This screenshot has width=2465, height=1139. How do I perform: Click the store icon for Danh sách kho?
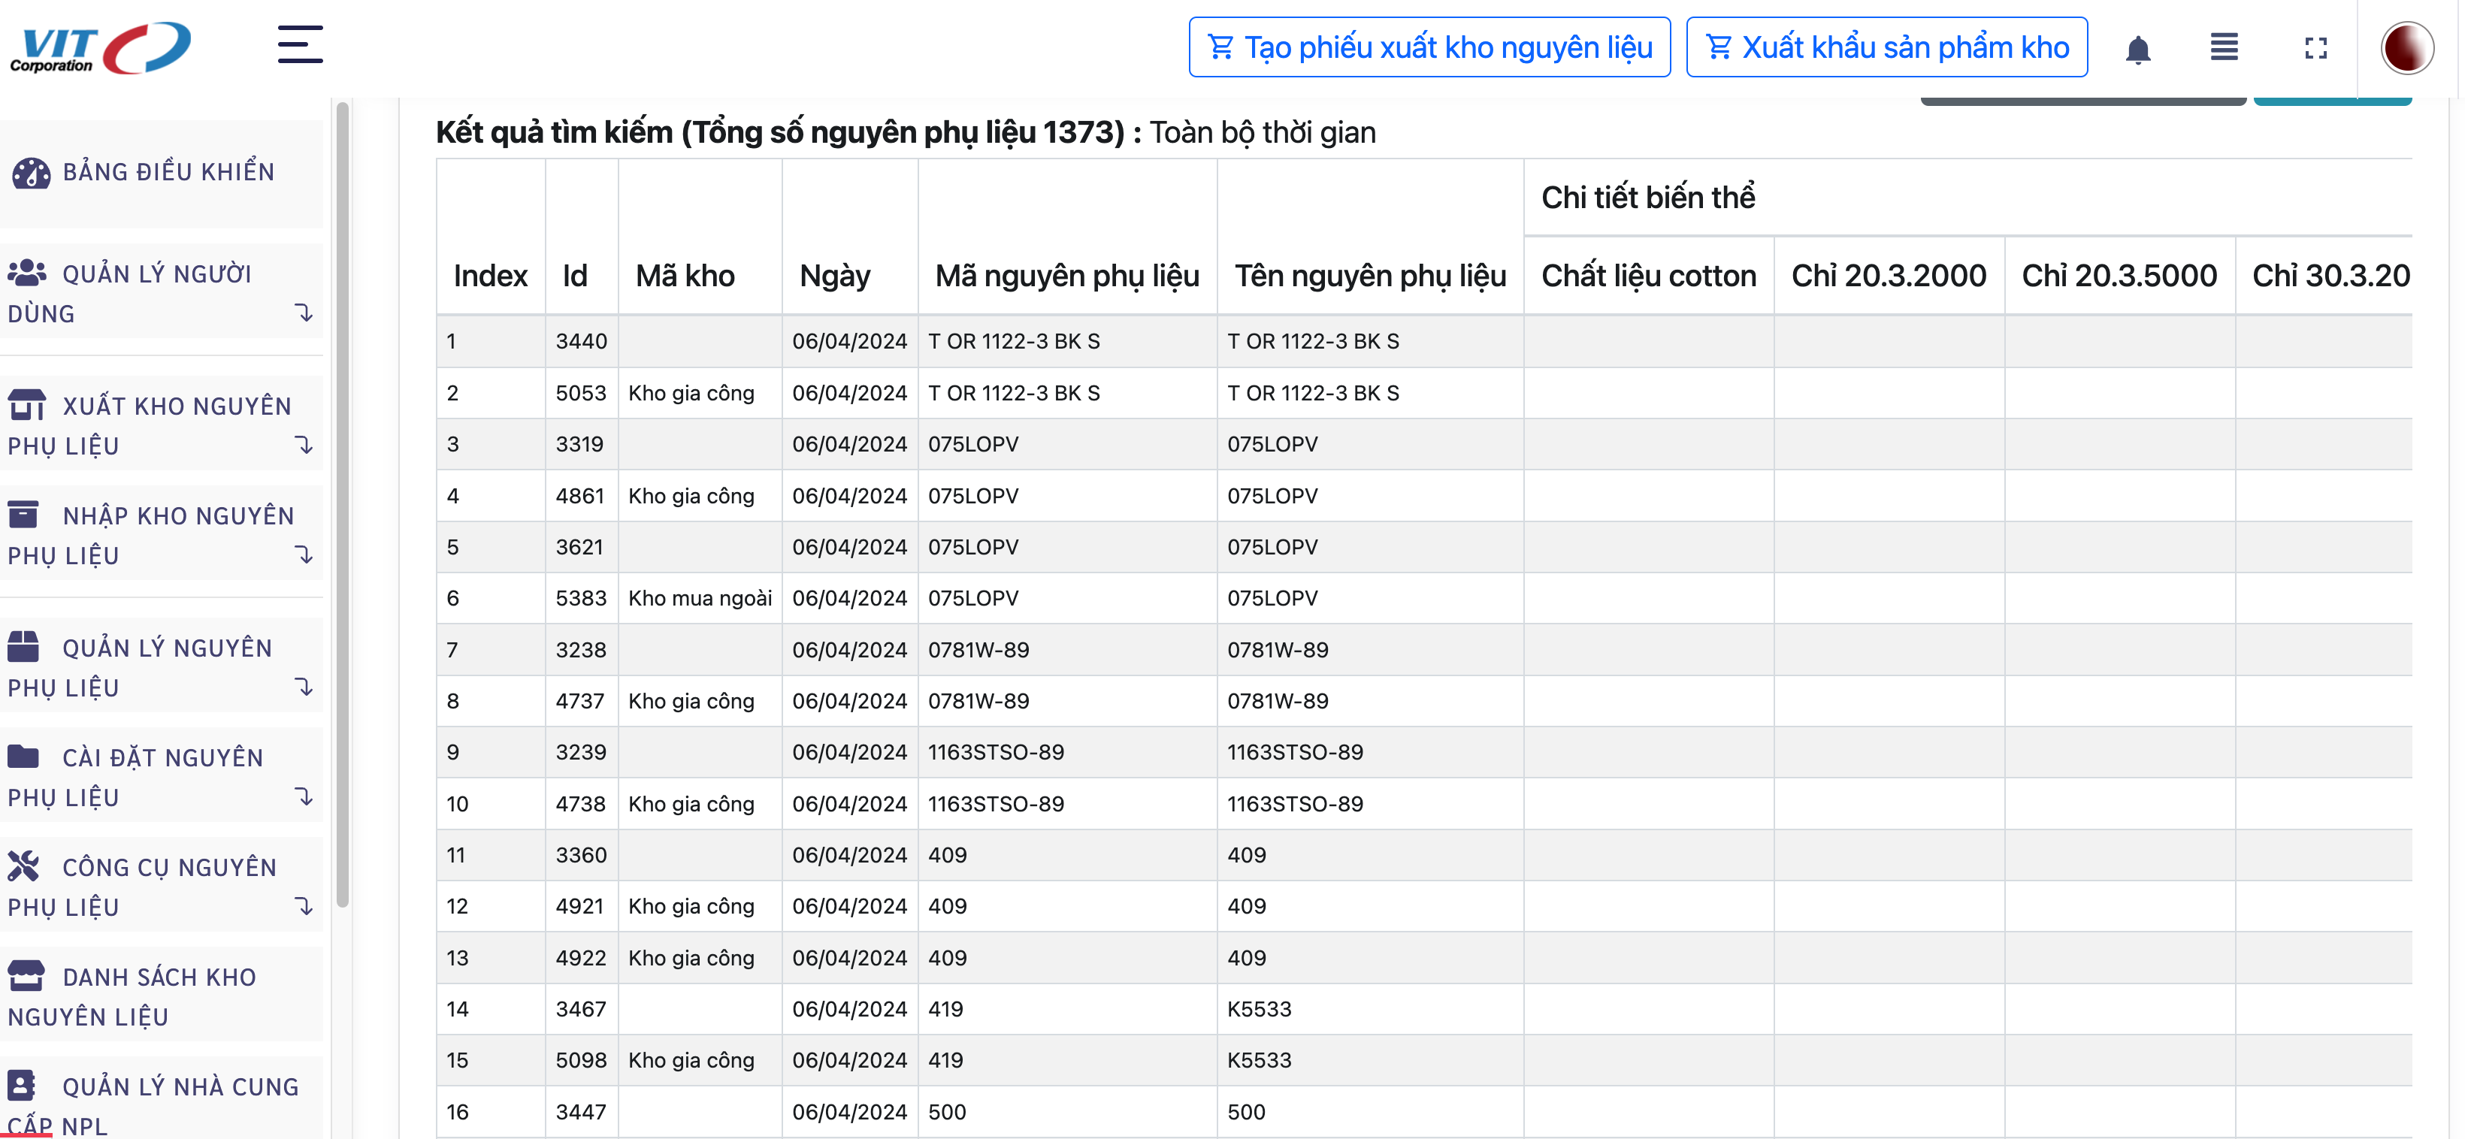(x=26, y=975)
